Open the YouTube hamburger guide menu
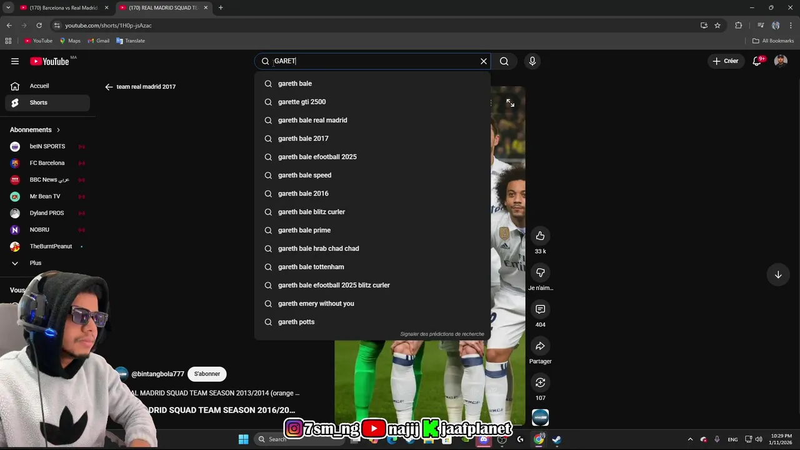This screenshot has height=450, width=800. coord(15,61)
